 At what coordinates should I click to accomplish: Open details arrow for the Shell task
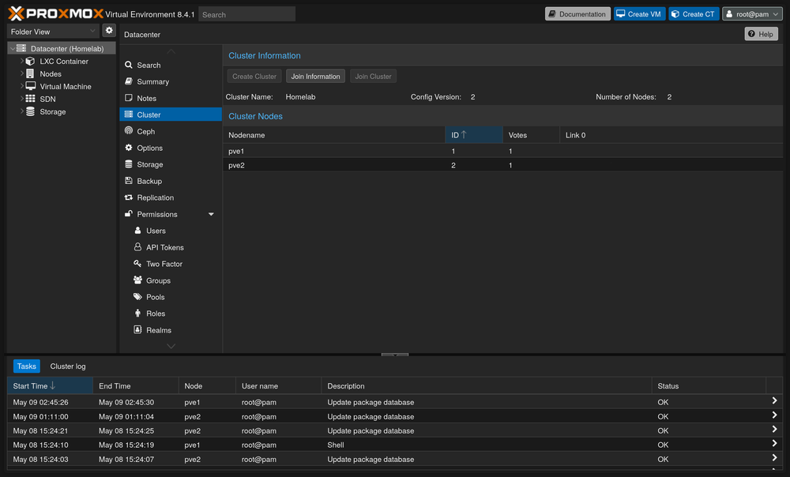[x=774, y=443]
